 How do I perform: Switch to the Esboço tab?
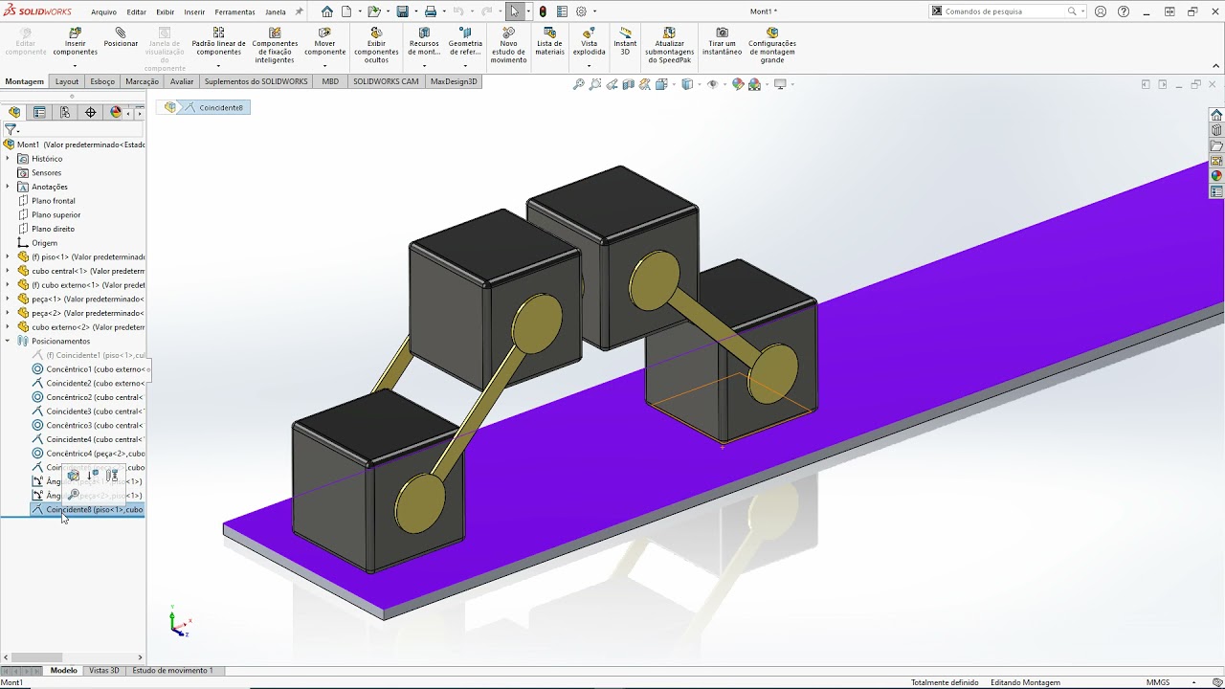102,81
